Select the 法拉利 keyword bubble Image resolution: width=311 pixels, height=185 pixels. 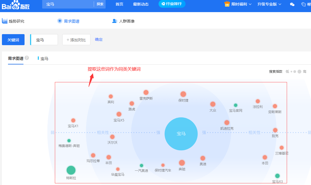coord(258,101)
